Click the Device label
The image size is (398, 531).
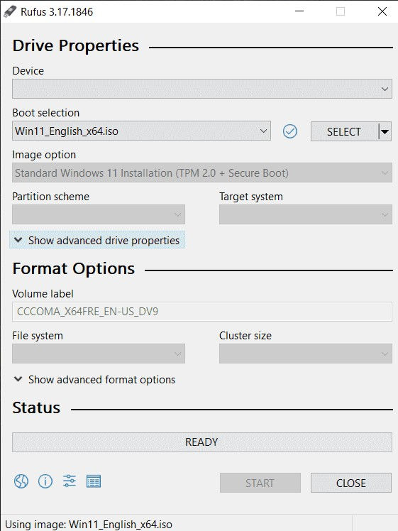(28, 71)
